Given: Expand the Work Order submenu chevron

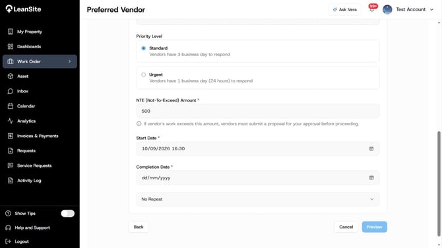Looking at the screenshot, I should tap(70, 61).
